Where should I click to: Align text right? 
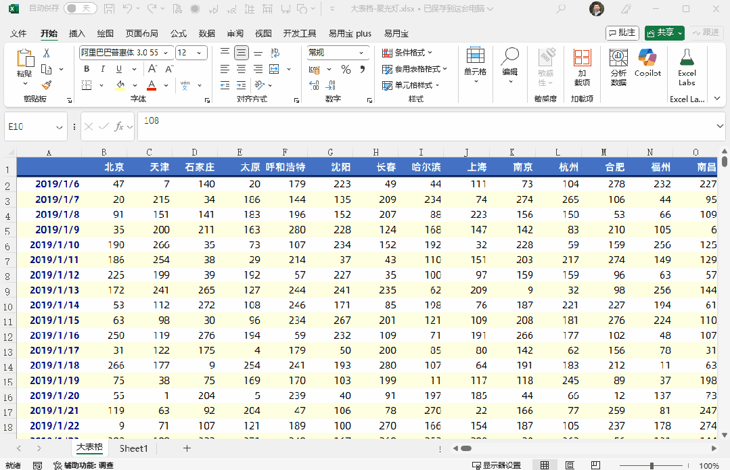[258, 69]
